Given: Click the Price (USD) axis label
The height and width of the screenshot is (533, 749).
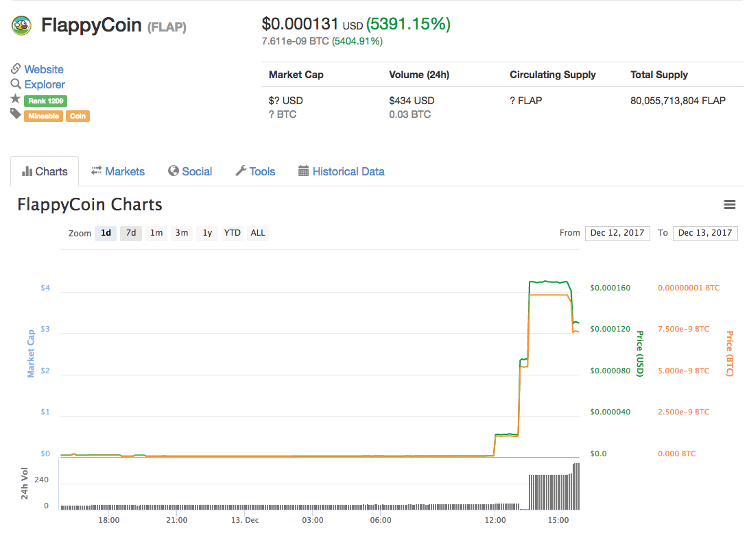Looking at the screenshot, I should [x=640, y=354].
